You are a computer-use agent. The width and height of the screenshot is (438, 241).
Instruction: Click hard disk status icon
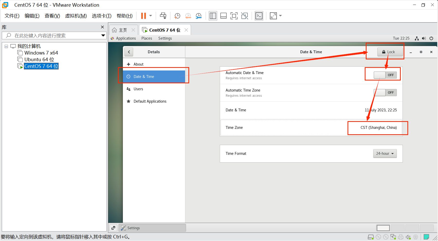(371, 237)
